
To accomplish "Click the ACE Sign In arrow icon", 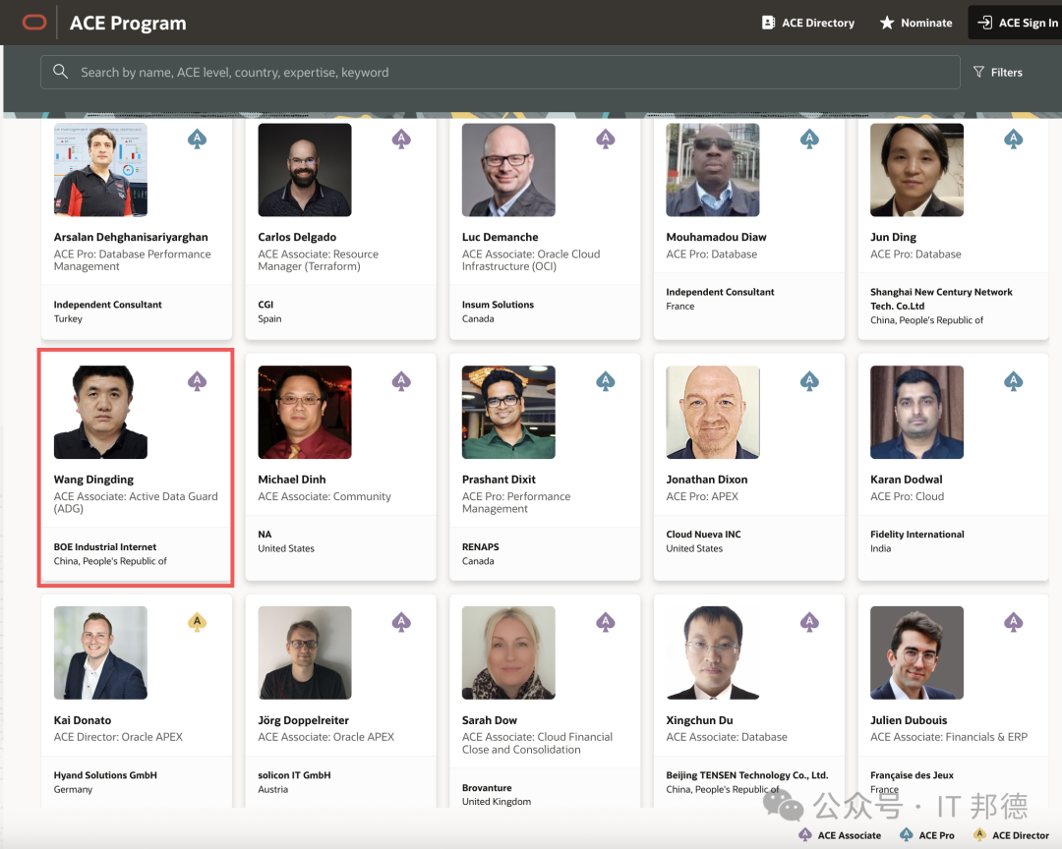I will coord(984,23).
